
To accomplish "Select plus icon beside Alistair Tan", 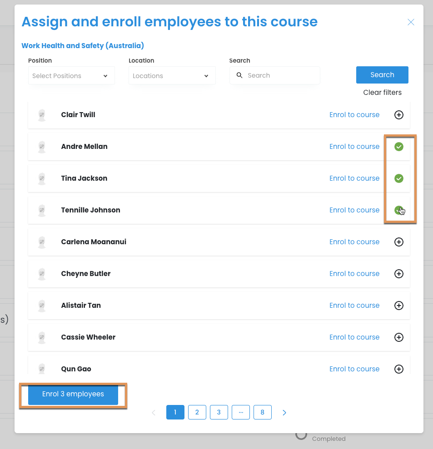I will point(398,306).
